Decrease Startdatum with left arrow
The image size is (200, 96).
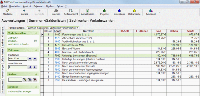pos(30,59)
